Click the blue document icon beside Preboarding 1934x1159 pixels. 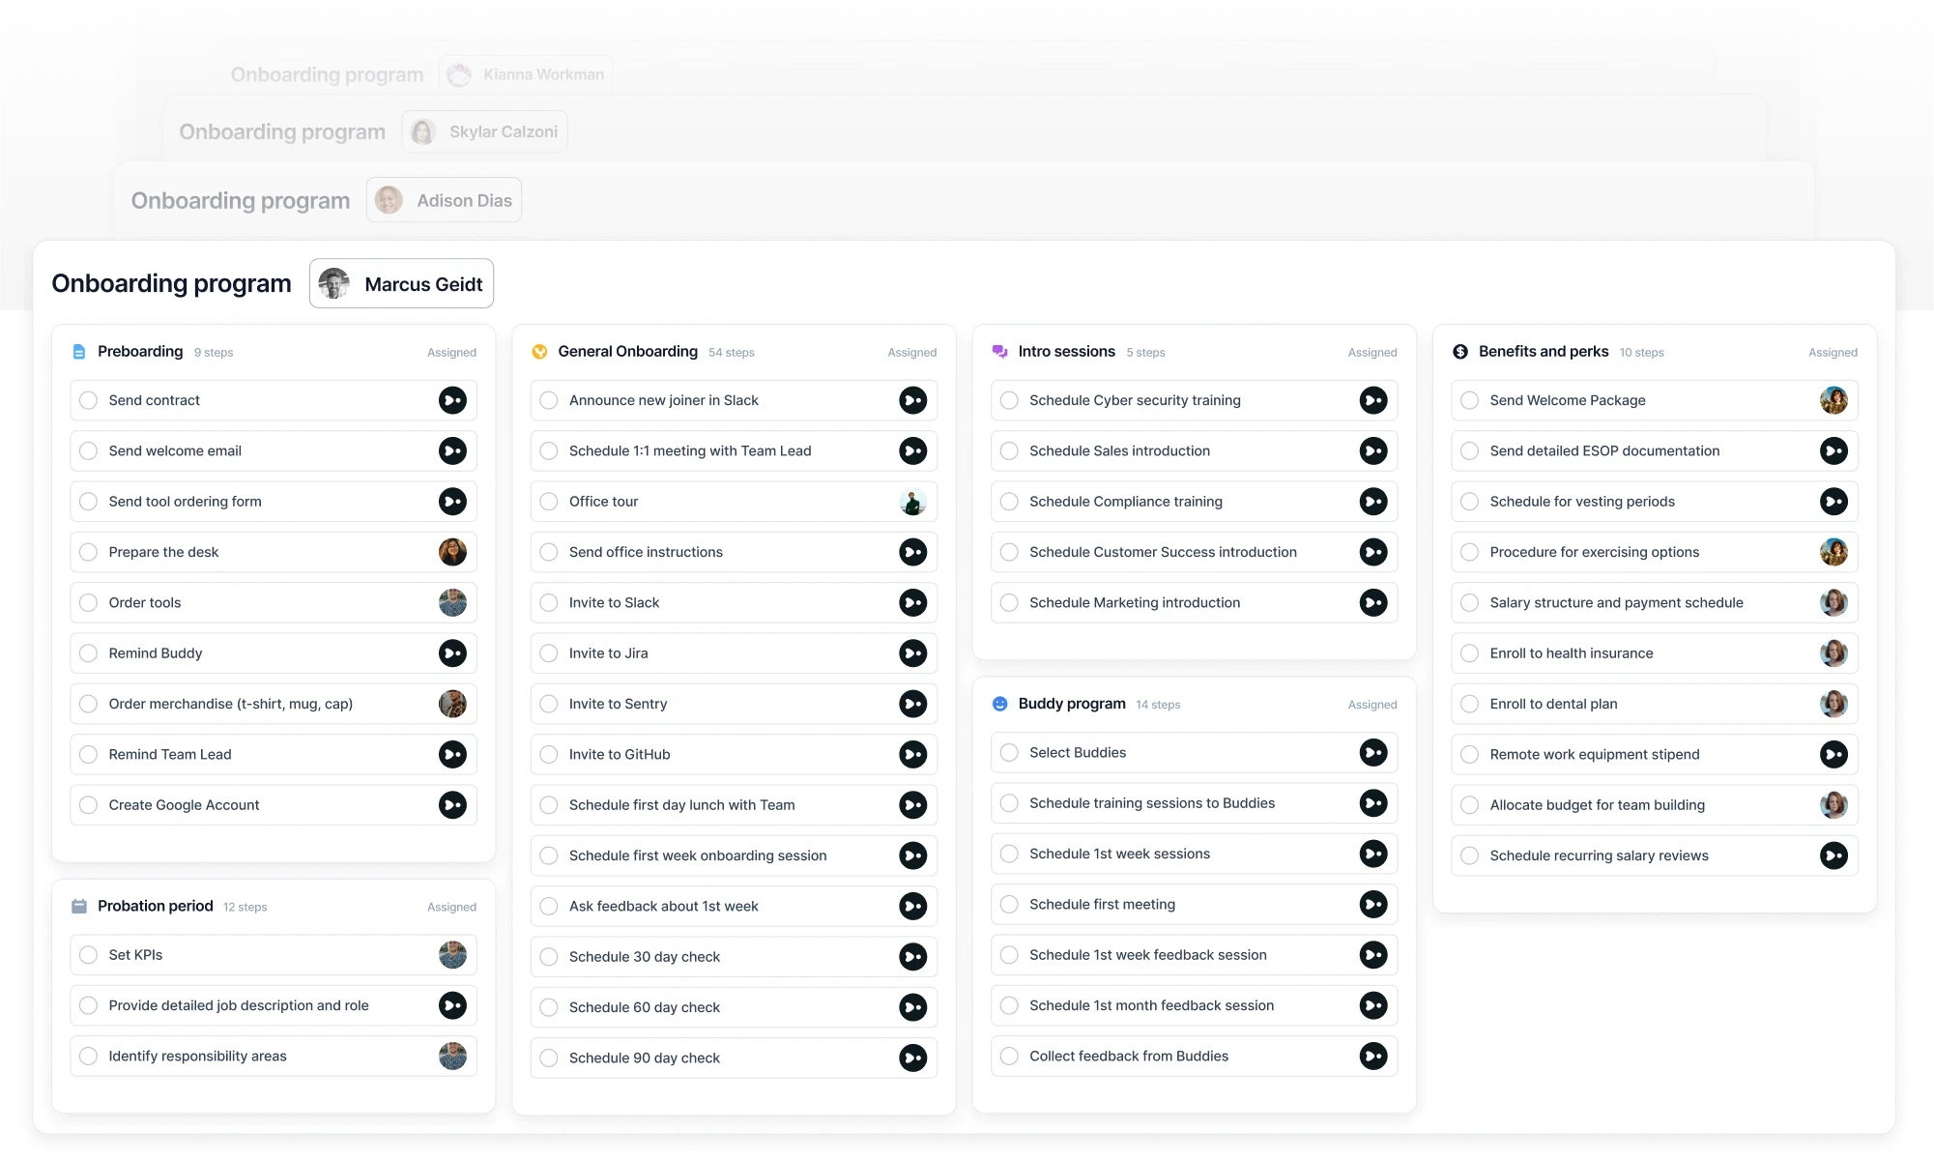point(79,352)
